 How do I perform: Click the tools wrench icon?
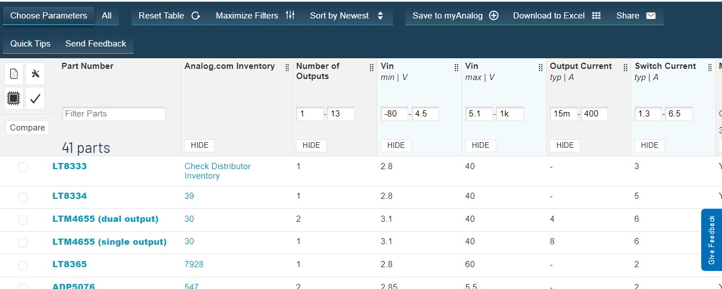pos(35,73)
